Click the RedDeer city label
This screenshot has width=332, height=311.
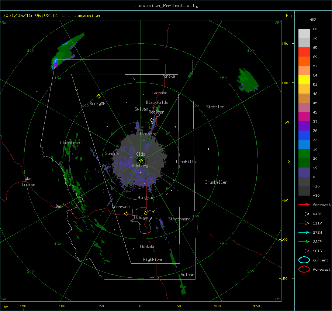tap(156, 112)
